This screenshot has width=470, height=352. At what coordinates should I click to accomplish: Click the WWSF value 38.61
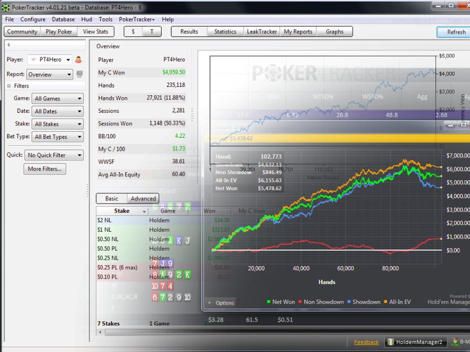coord(178,161)
